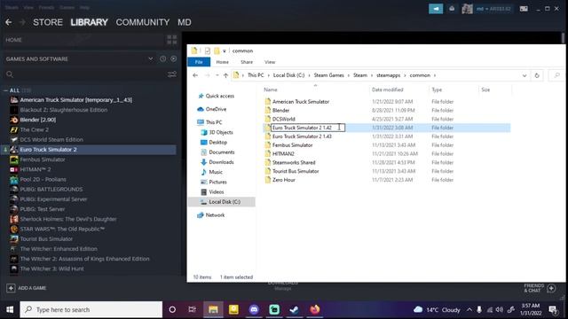
Task: Click the Explorer up-one-level arrow
Action: pos(225,75)
